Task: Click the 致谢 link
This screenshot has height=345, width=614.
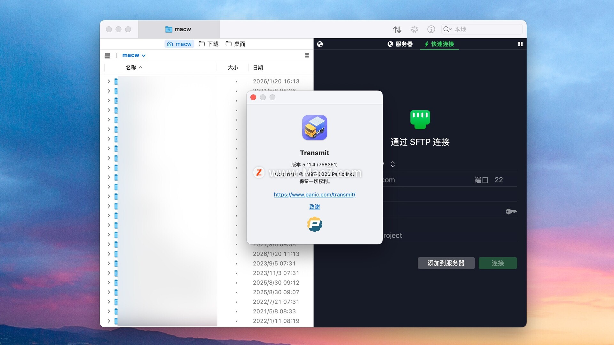Action: (314, 207)
